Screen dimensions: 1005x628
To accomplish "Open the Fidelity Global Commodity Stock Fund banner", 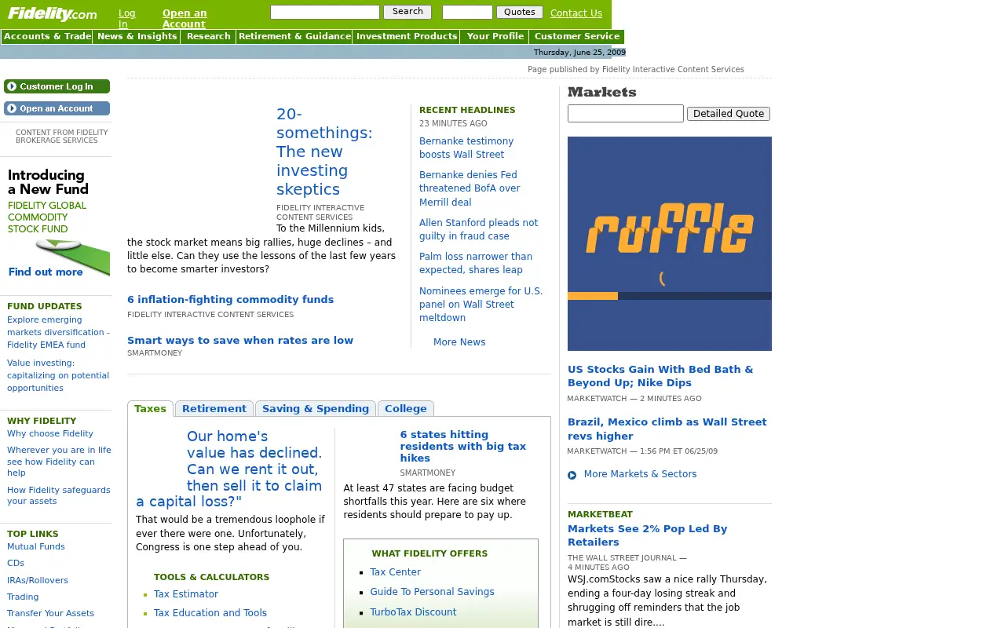I will click(57, 224).
